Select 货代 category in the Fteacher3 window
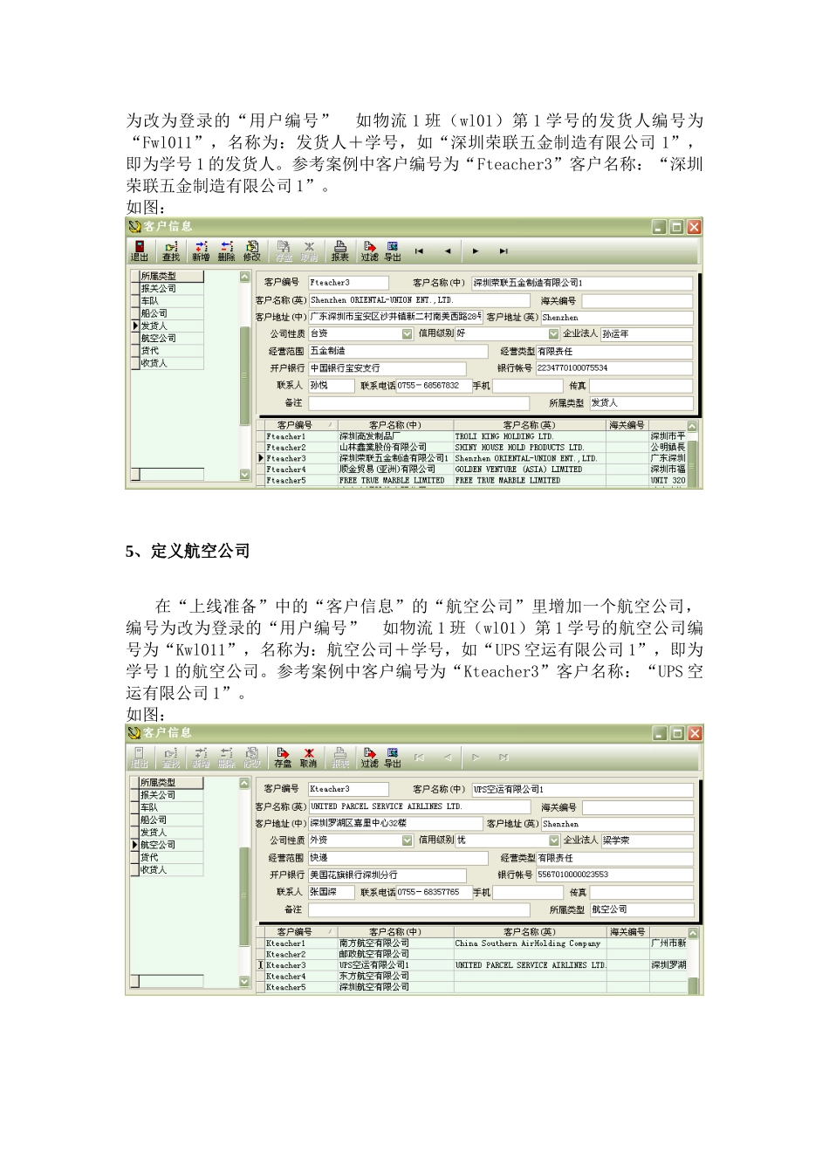829x1173 pixels. point(171,350)
